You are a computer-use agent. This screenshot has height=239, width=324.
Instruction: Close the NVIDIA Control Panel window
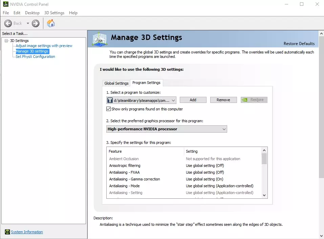click(x=317, y=4)
